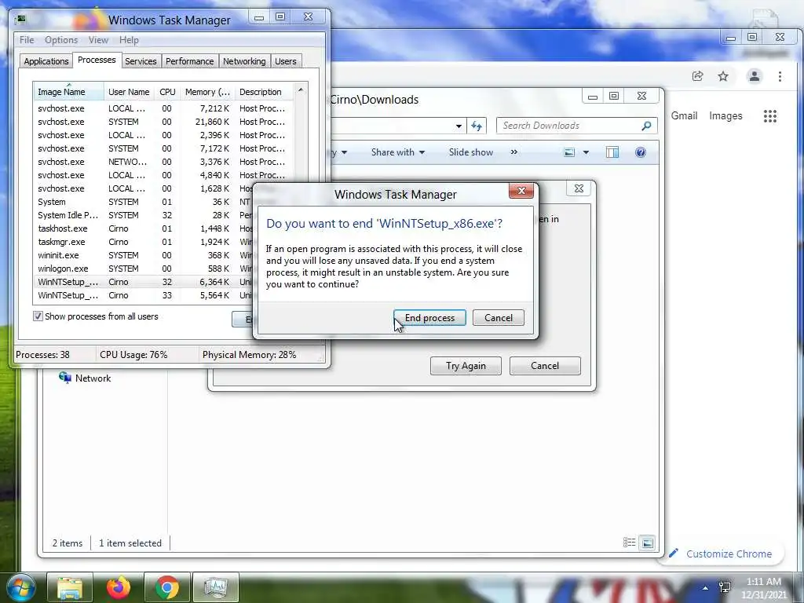Open the Options menu in Task Manager
Screen dimensions: 804x603
61,40
